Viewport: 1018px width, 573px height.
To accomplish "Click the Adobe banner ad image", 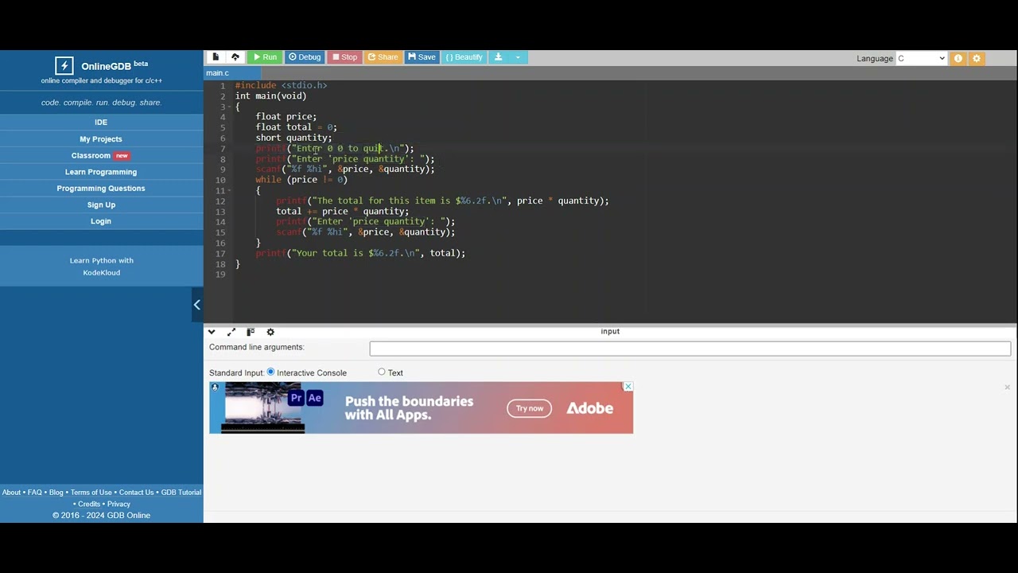I will click(421, 407).
